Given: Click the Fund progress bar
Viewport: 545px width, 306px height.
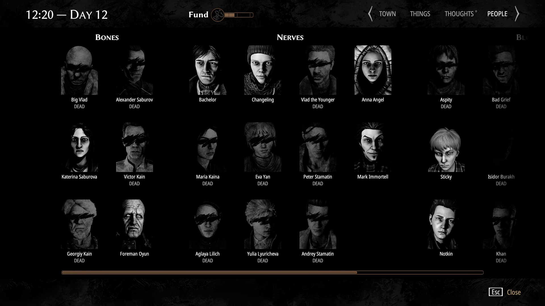Looking at the screenshot, I should tap(239, 15).
